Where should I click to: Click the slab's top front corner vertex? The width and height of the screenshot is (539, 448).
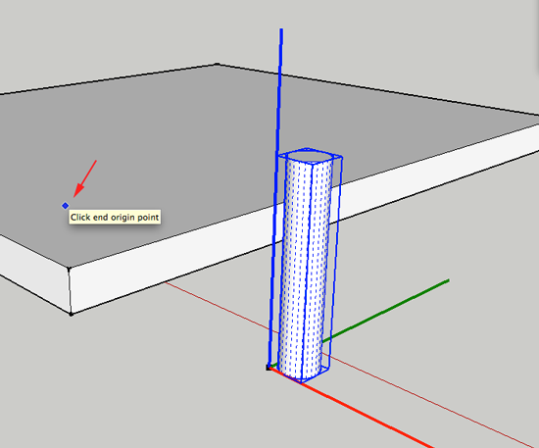(69, 269)
